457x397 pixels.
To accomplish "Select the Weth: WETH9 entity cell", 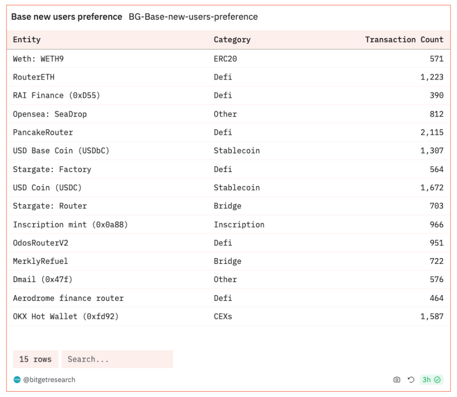I will [x=38, y=59].
